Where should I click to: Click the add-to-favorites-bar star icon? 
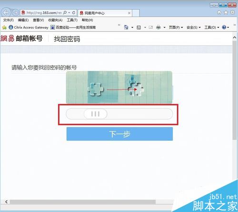pos(4,28)
